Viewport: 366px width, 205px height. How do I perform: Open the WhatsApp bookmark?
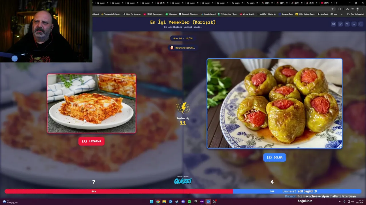171,14
